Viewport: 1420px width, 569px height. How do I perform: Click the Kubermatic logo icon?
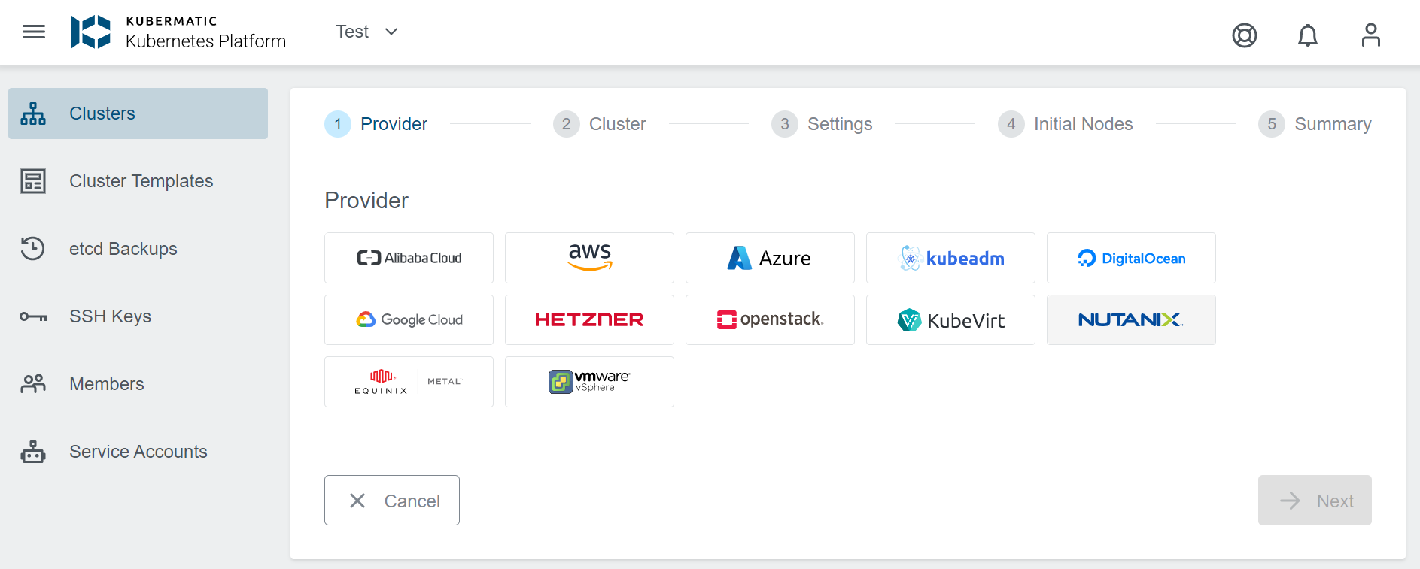tap(90, 32)
